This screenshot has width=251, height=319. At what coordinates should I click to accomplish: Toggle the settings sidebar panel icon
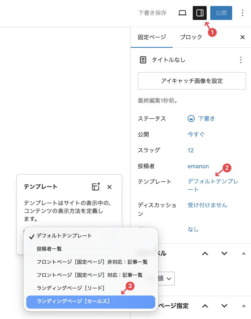pos(200,13)
